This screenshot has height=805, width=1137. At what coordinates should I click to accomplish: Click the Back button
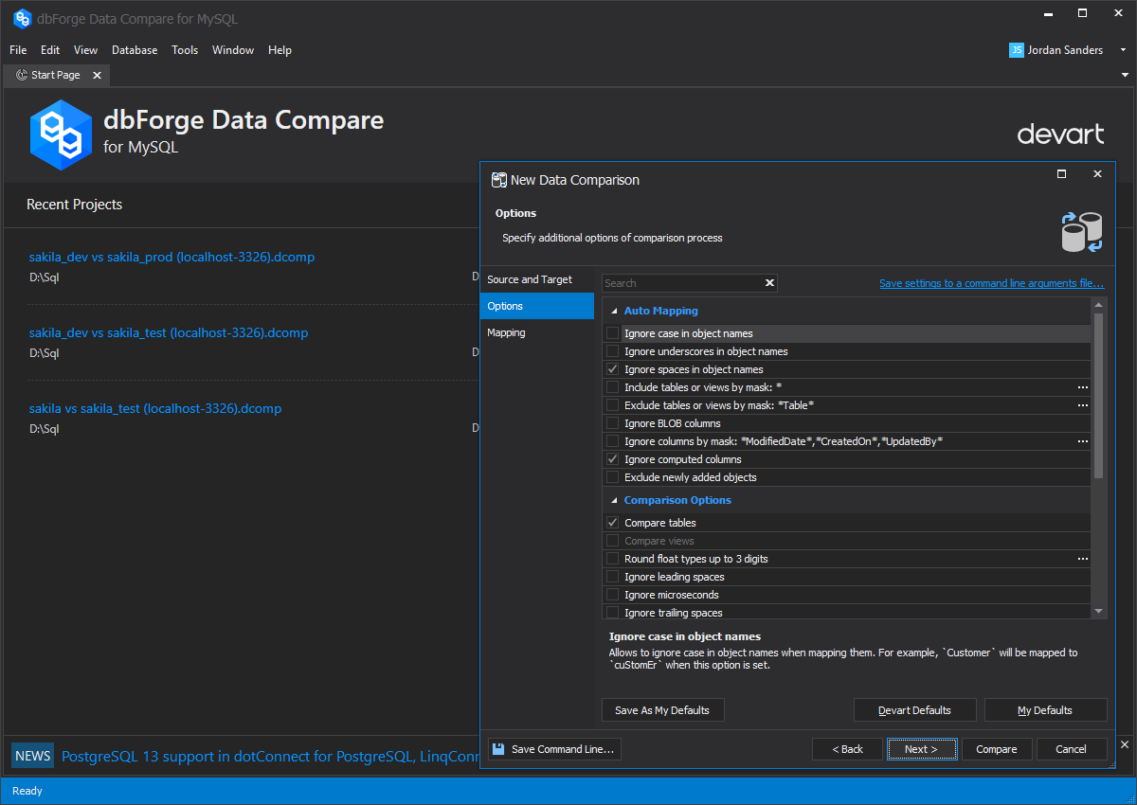click(847, 749)
